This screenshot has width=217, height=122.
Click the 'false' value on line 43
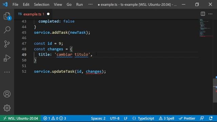click(69, 21)
